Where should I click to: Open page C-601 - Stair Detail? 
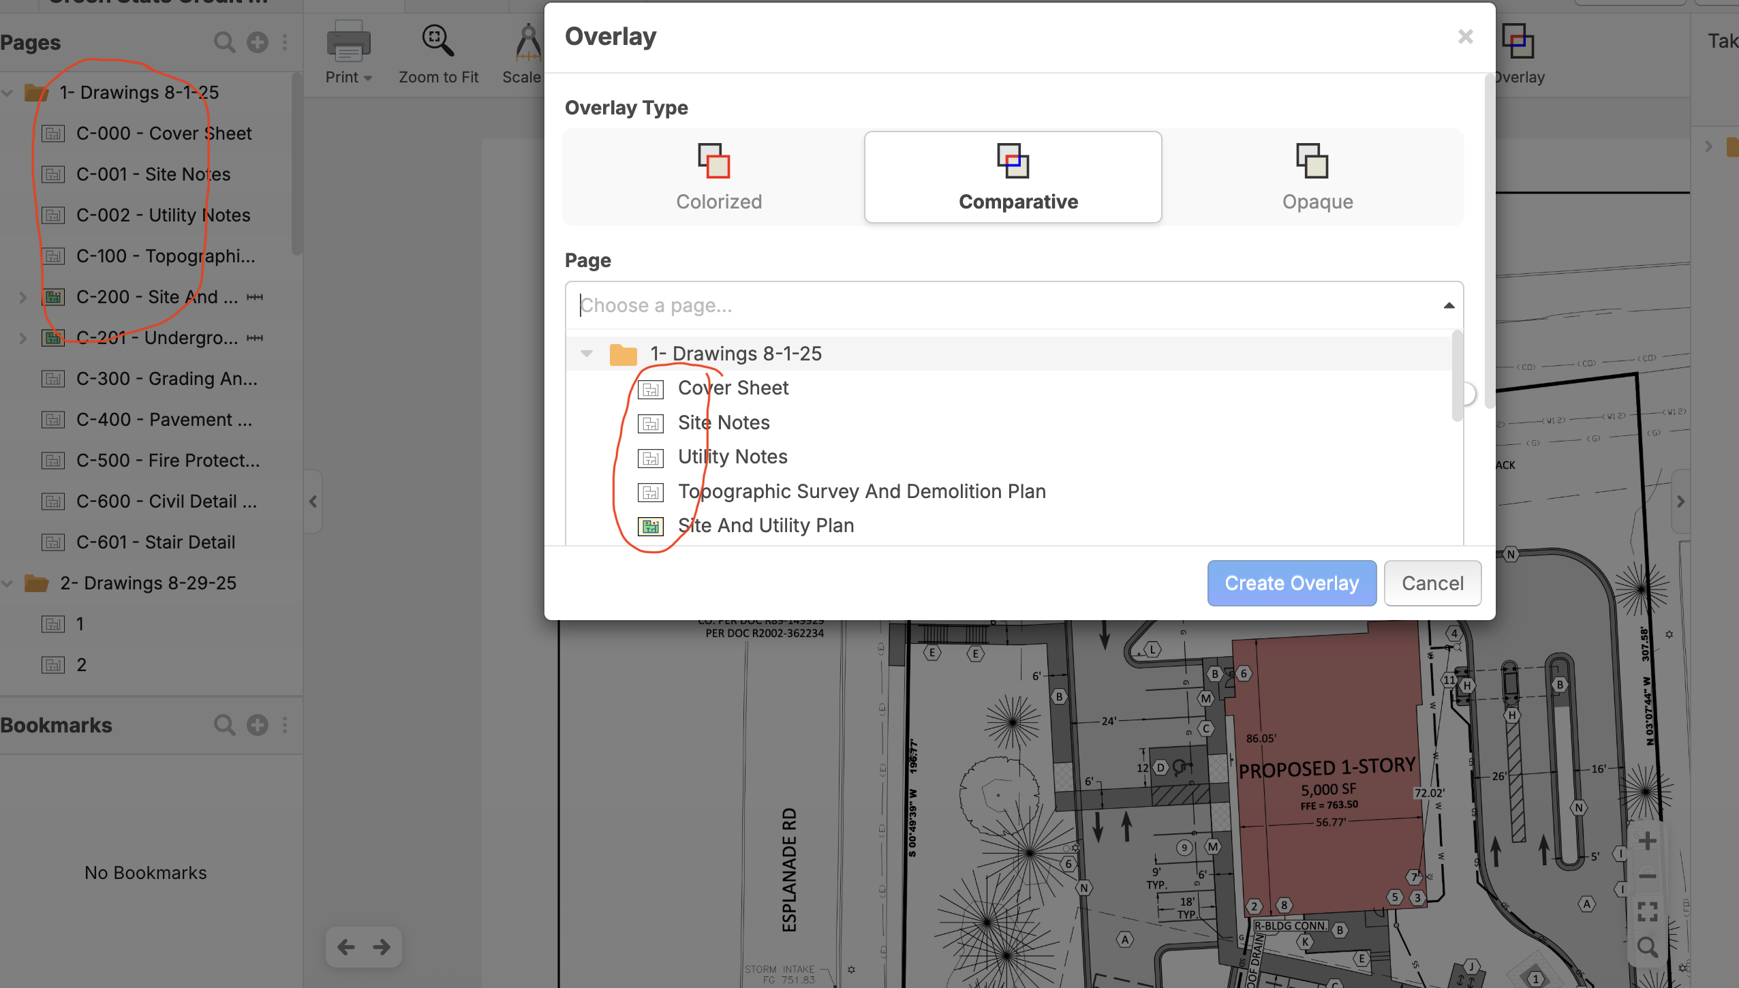click(x=155, y=542)
